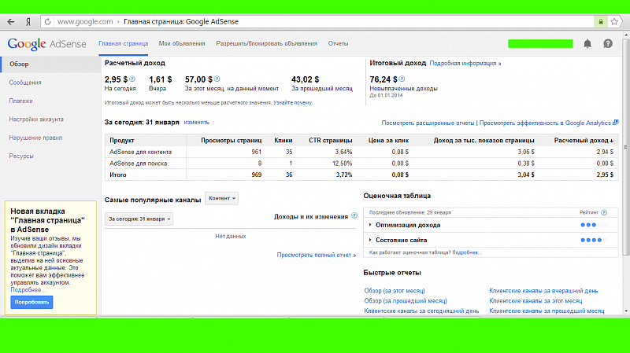Screen dimensions: 630x353
Task: Click the rating dots for Оптимизация дохода
Action: (594, 225)
